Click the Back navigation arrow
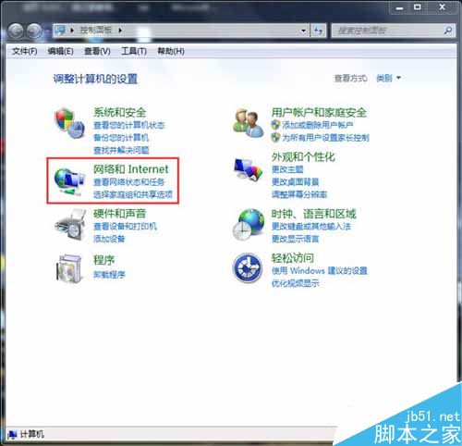This screenshot has width=462, height=446. pos(16,31)
